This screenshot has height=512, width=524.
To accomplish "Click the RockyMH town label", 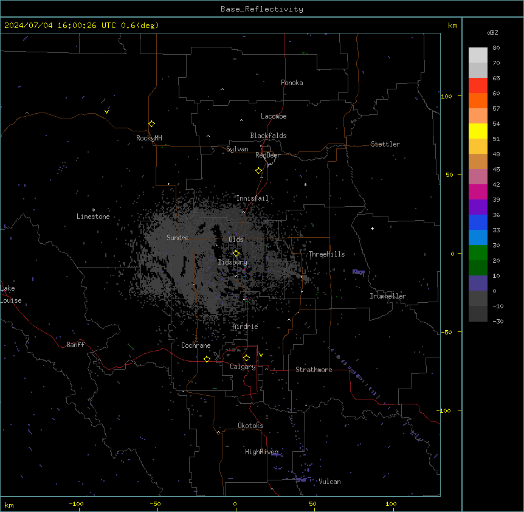I will 149,138.
